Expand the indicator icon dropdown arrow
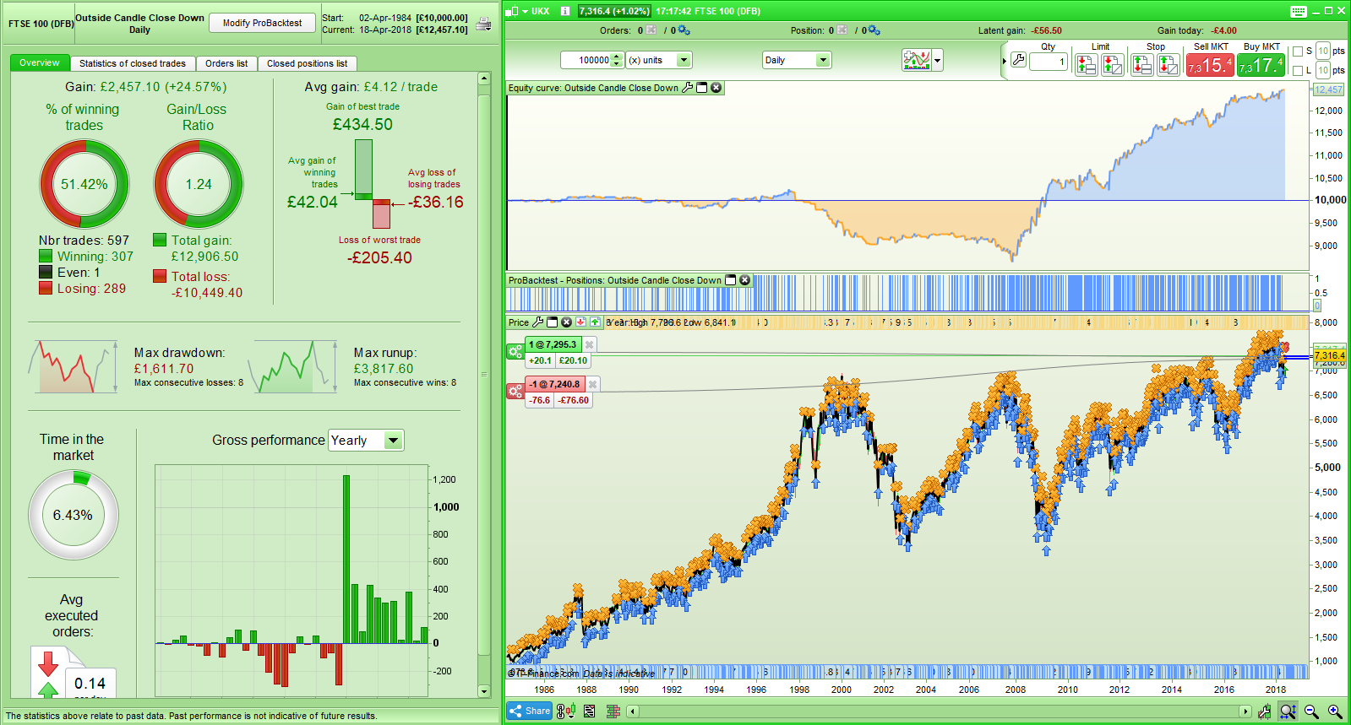The image size is (1351, 725). tap(937, 60)
